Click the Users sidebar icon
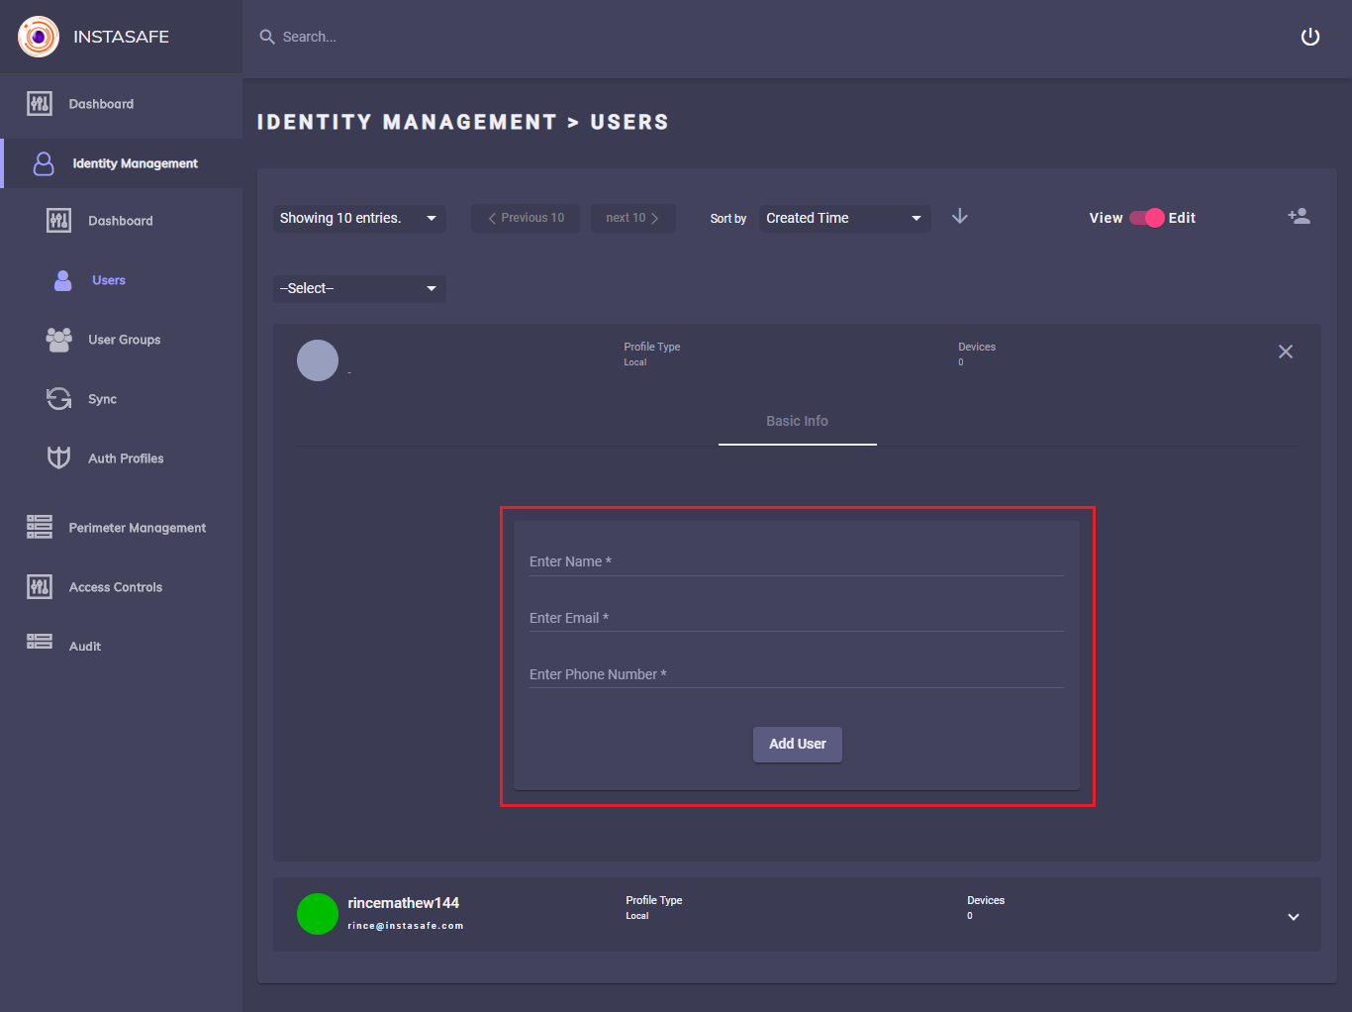This screenshot has width=1352, height=1012. tap(62, 280)
